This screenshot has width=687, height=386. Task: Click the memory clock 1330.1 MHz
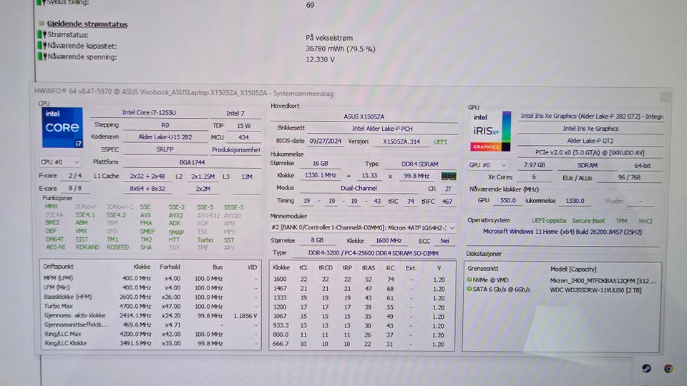[321, 175]
